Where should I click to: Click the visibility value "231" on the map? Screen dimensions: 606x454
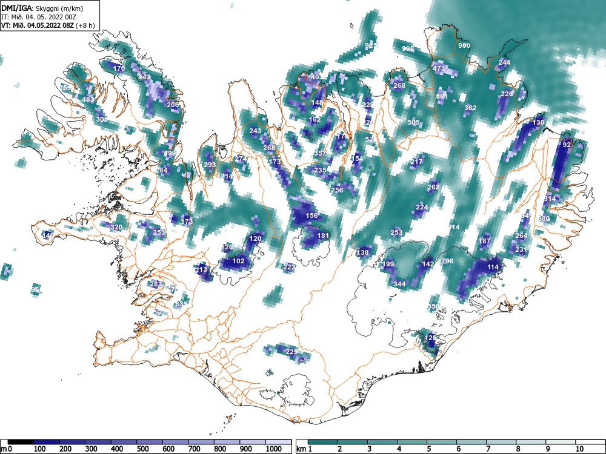click(521, 250)
